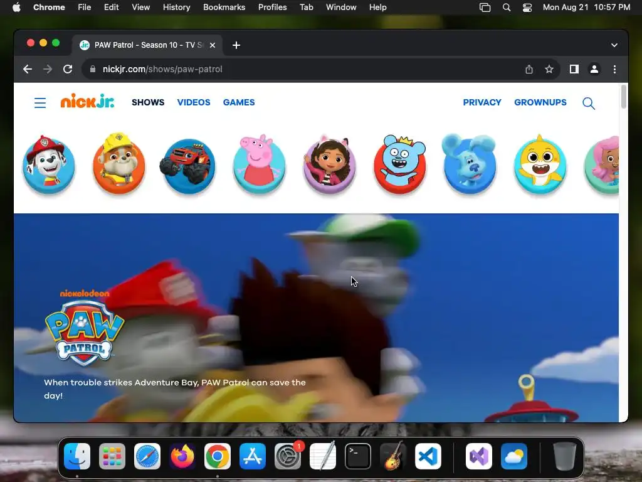The image size is (642, 482).
Task: View site information lock icon
Action: pos(93,69)
